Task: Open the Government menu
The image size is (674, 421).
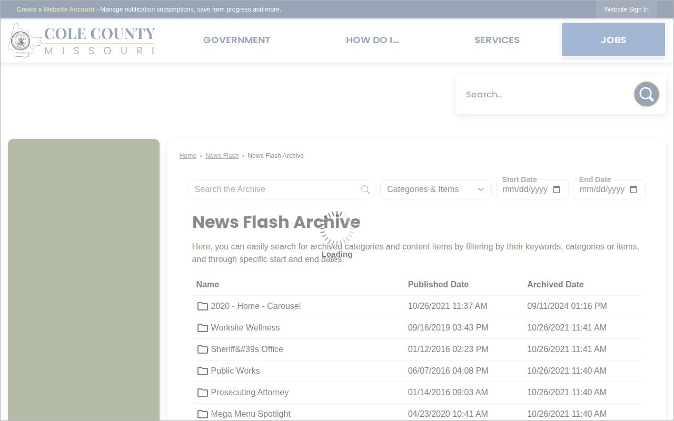Action: 236,40
